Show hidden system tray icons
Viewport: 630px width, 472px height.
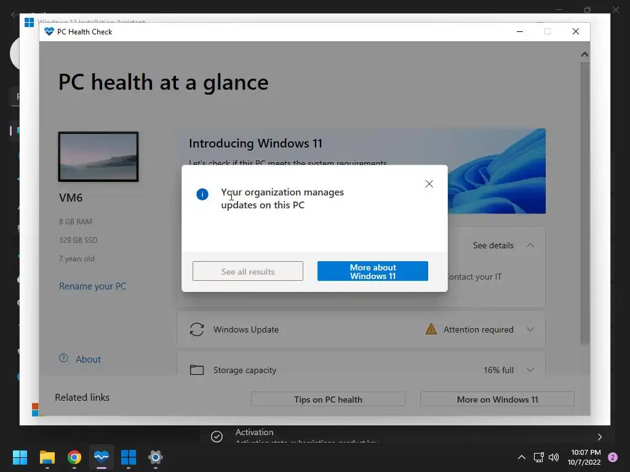(522, 457)
